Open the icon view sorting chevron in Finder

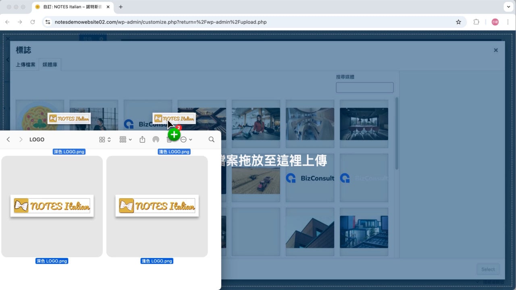[109, 139]
